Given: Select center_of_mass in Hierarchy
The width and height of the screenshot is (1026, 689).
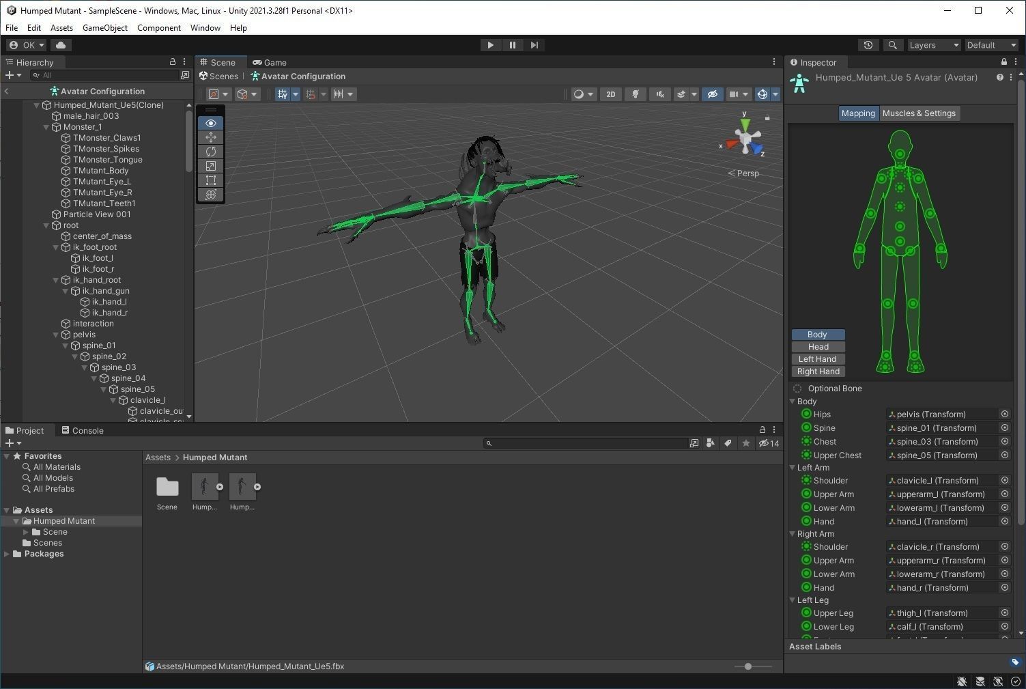Looking at the screenshot, I should tap(102, 236).
